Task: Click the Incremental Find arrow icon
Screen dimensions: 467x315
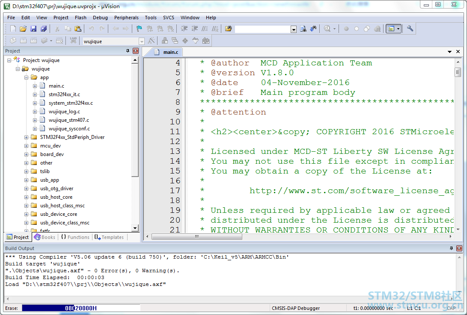Action: [313, 29]
